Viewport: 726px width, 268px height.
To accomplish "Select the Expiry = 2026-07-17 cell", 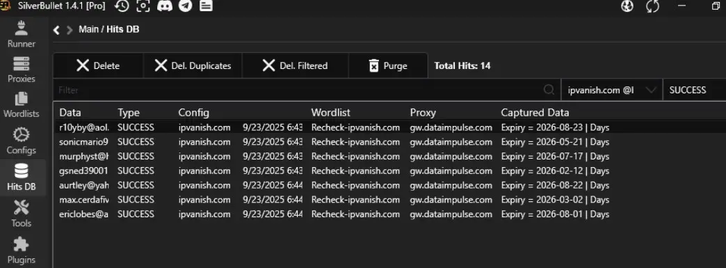I will (x=555, y=156).
